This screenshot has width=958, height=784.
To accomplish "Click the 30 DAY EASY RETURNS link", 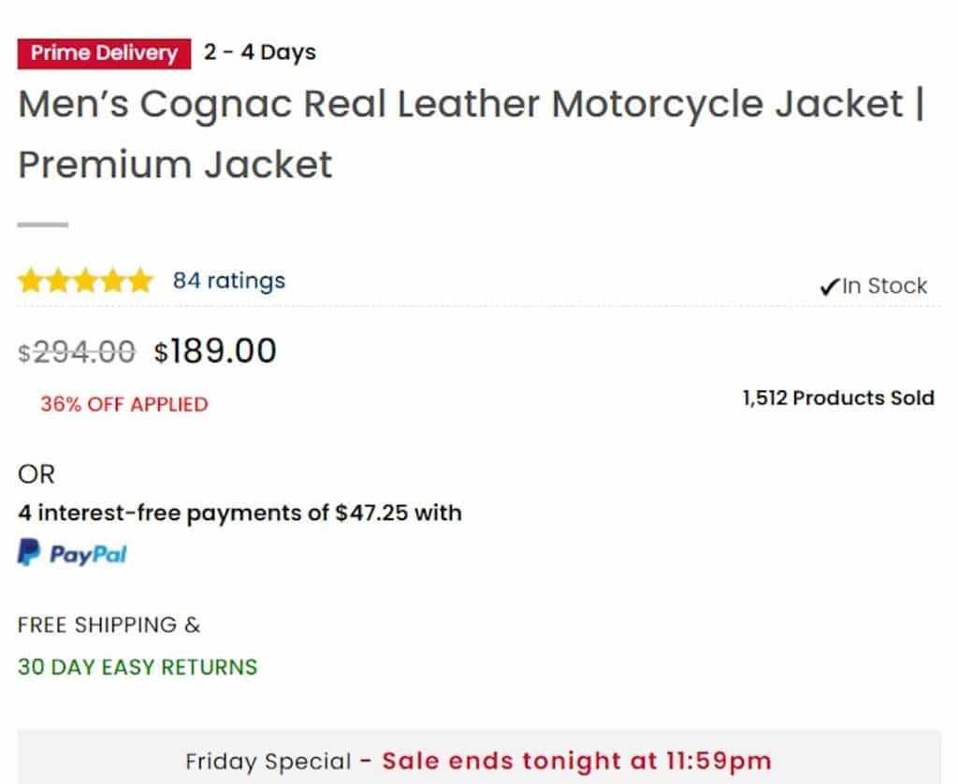I will tap(138, 667).
